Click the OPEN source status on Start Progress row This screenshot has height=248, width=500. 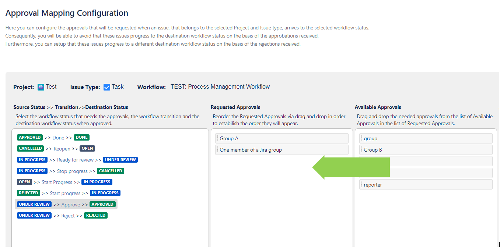coord(24,182)
